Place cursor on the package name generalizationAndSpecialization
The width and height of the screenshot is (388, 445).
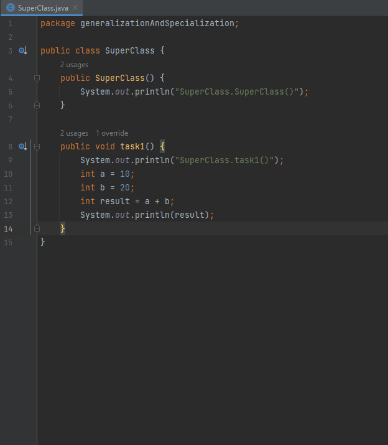pyautogui.click(x=157, y=23)
